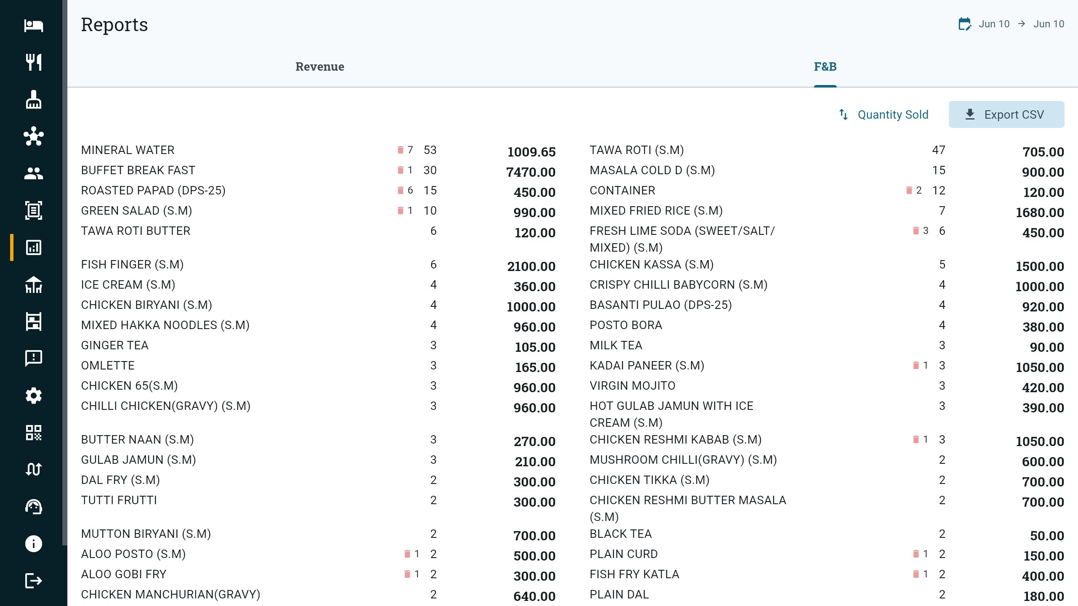Click the MASALA COLD D (S.M) item
Image resolution: width=1078 pixels, height=606 pixels.
[x=652, y=170]
